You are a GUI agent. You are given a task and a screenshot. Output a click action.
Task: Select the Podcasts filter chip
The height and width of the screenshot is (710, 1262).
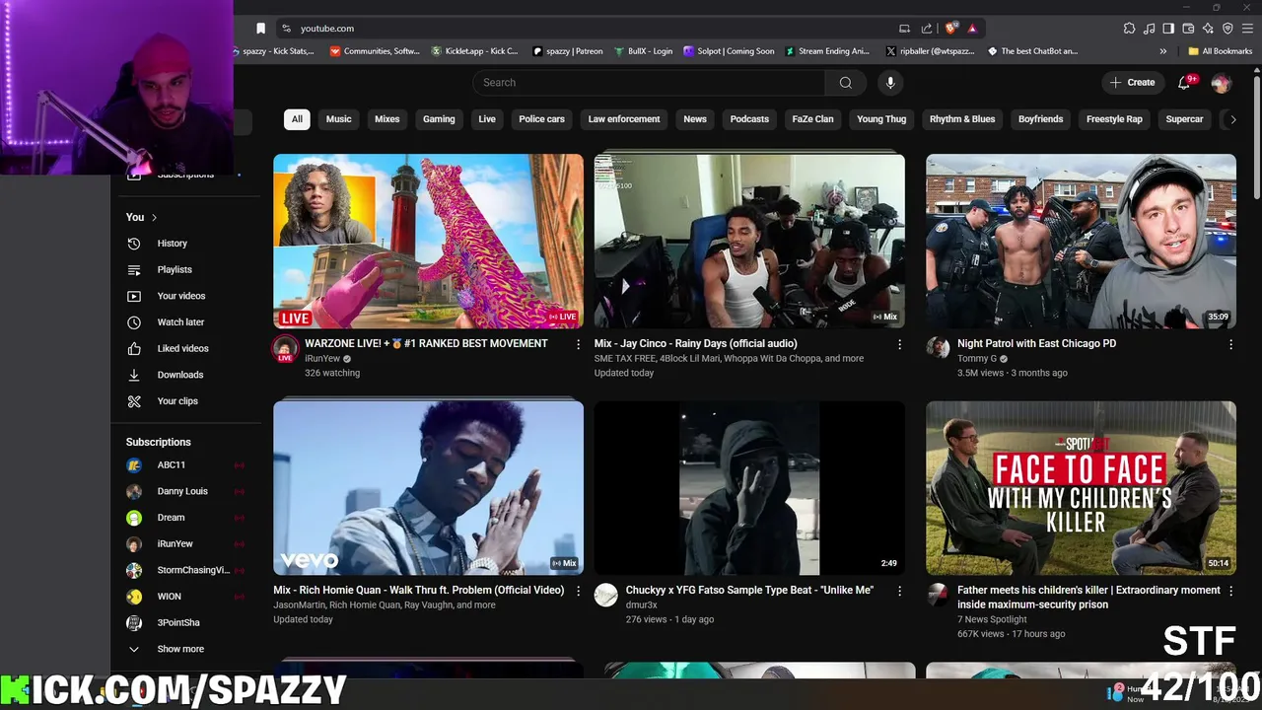click(749, 119)
